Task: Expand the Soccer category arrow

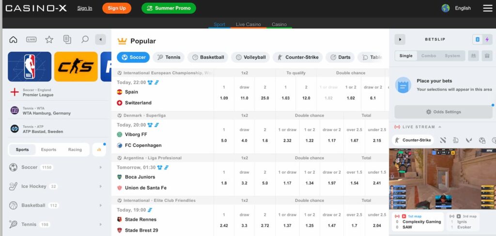Action: pyautogui.click(x=101, y=167)
